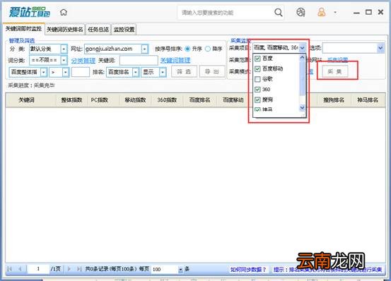The height and width of the screenshot is (281, 391).
Task: Open per-page count 100 dropdown
Action: (180, 270)
